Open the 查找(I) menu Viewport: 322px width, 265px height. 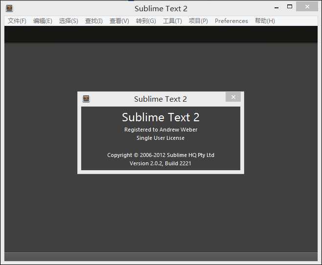coord(94,21)
